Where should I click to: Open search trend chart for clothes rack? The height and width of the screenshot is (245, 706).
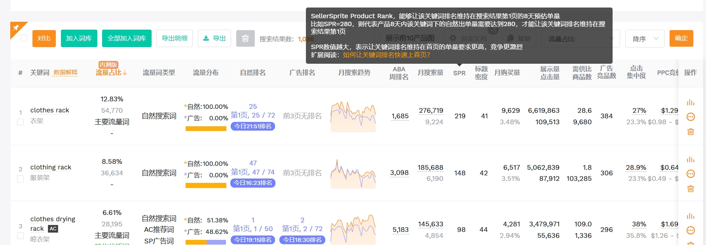click(353, 116)
